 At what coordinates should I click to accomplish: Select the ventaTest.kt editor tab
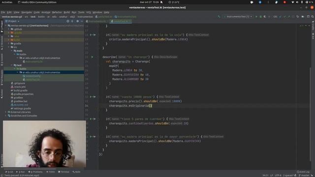pos(121,21)
